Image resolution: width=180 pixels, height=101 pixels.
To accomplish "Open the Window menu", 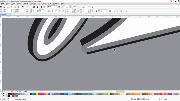I will pos(56,4).
